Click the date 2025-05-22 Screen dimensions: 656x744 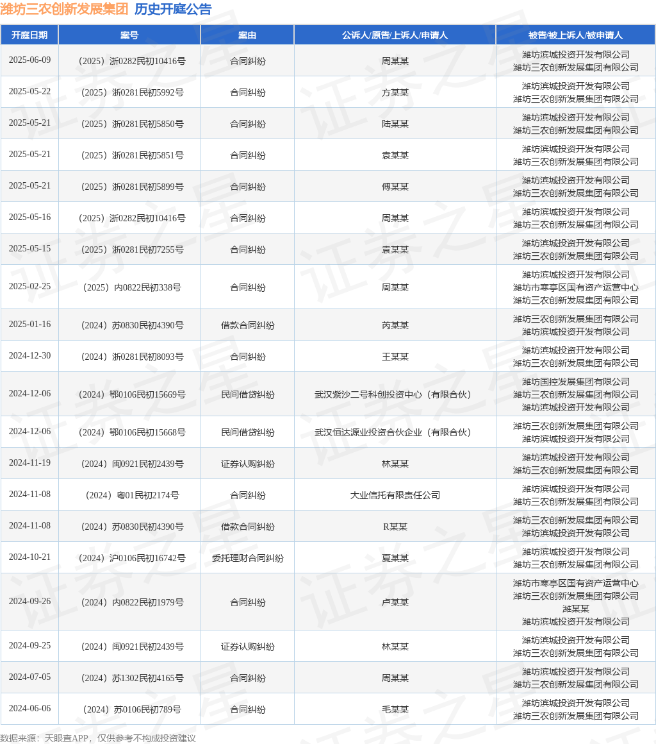coord(29,92)
